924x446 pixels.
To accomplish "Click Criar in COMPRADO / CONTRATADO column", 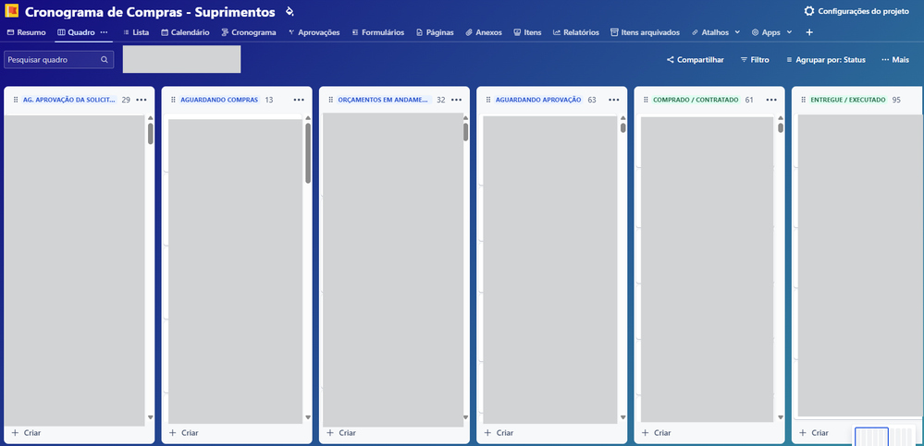I will [x=657, y=432].
